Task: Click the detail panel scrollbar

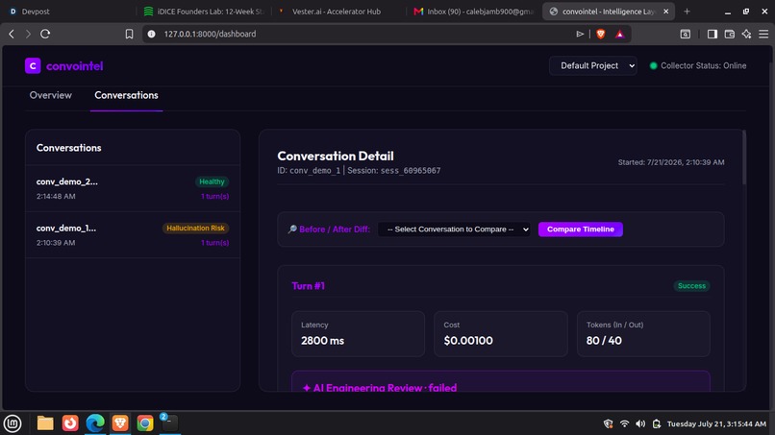Action: [x=744, y=158]
